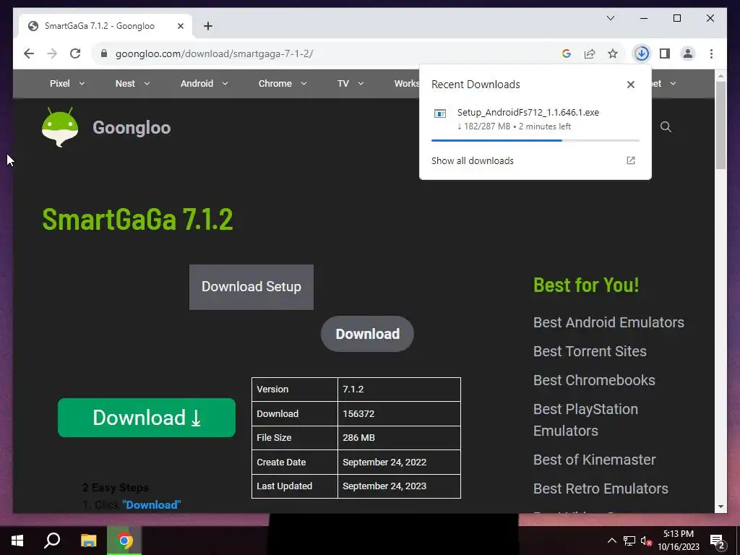Click the September 24, 2022 cell
This screenshot has width=740, height=555.
click(399, 462)
